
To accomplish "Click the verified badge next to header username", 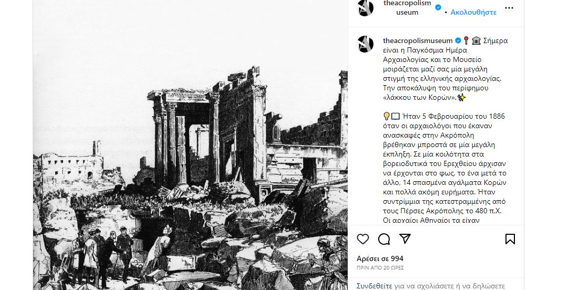I will click(438, 7).
